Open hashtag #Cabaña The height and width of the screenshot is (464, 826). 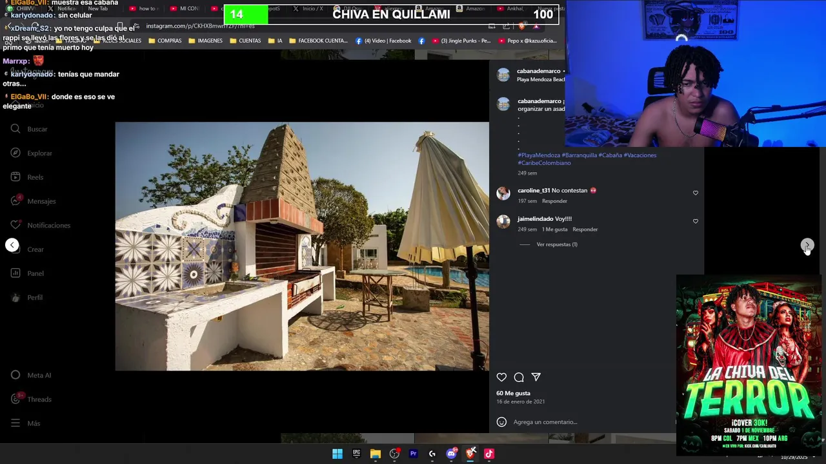point(610,155)
